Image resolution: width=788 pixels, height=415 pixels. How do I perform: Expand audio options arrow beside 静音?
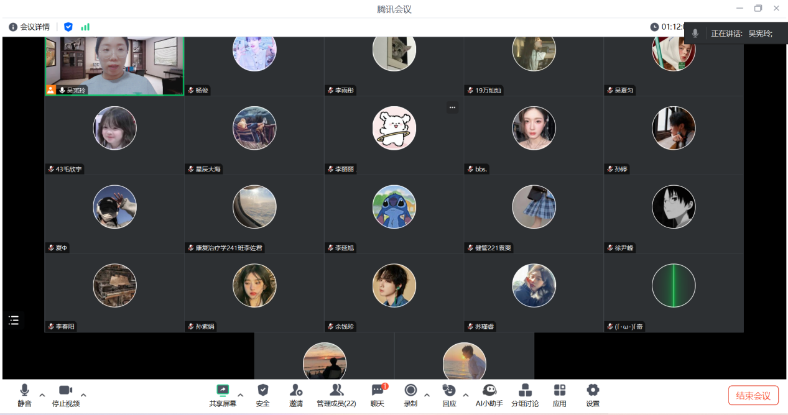click(x=42, y=395)
